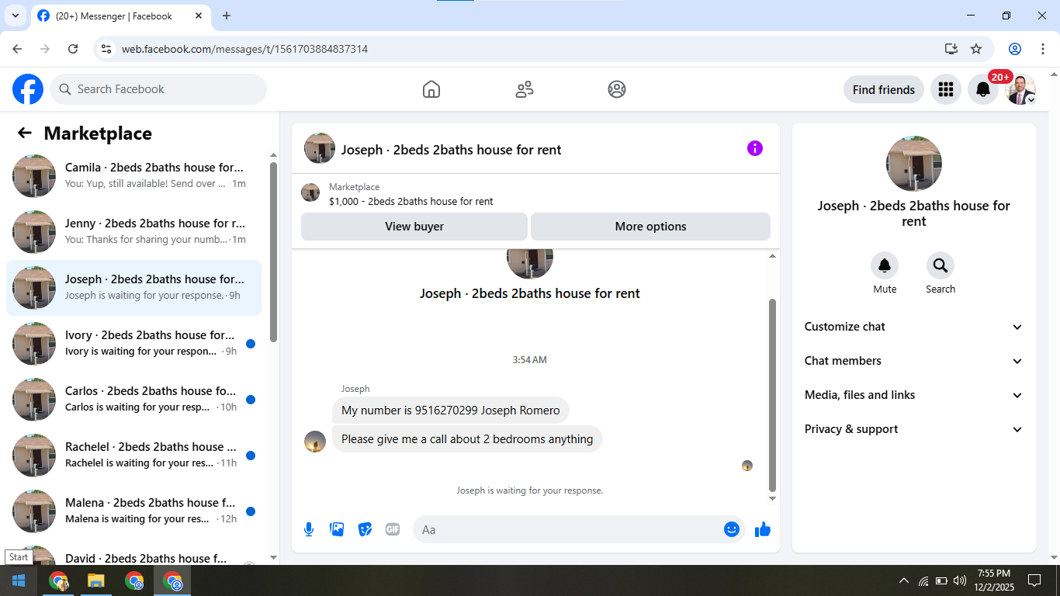Screen dimensions: 1060x596
Task: Expand Media, files and links section
Action: click(914, 395)
